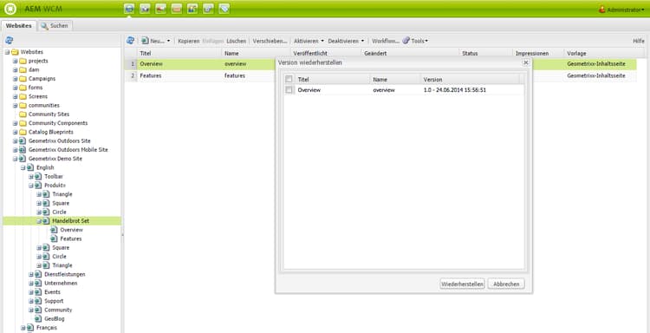This screenshot has height=333, width=650.
Task: Expand the Dienstleistungen node
Action: point(31,275)
